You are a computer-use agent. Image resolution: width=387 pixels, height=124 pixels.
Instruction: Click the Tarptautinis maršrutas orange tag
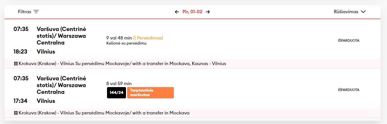coord(150,93)
